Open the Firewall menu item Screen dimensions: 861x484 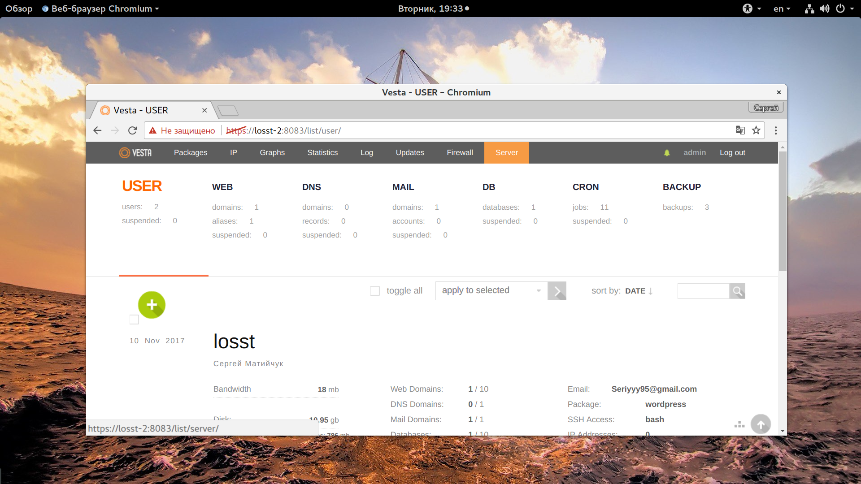(x=460, y=153)
